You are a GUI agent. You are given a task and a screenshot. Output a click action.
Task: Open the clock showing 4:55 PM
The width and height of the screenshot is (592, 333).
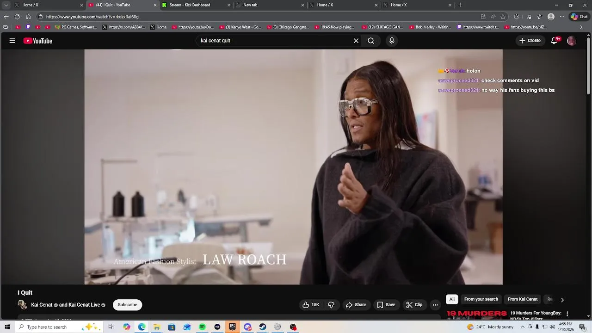[566, 327]
